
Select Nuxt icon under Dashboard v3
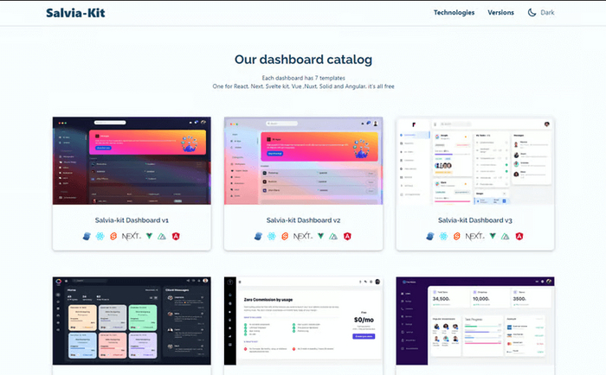point(505,237)
